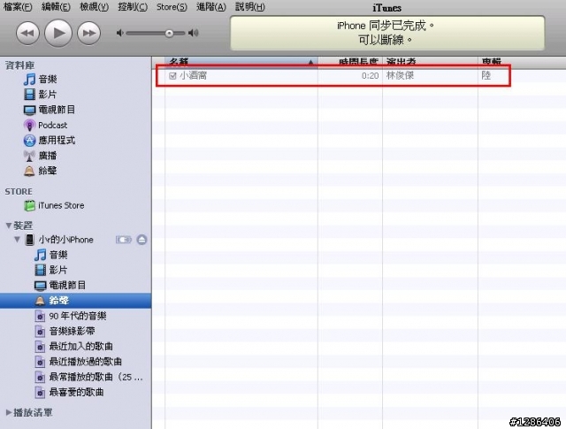The image size is (566, 429).
Task: Click the sort arrow in name column
Action: [310, 63]
